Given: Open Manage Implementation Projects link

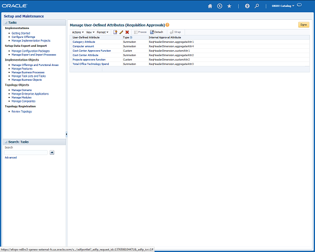Looking at the screenshot, I should pos(31,40).
